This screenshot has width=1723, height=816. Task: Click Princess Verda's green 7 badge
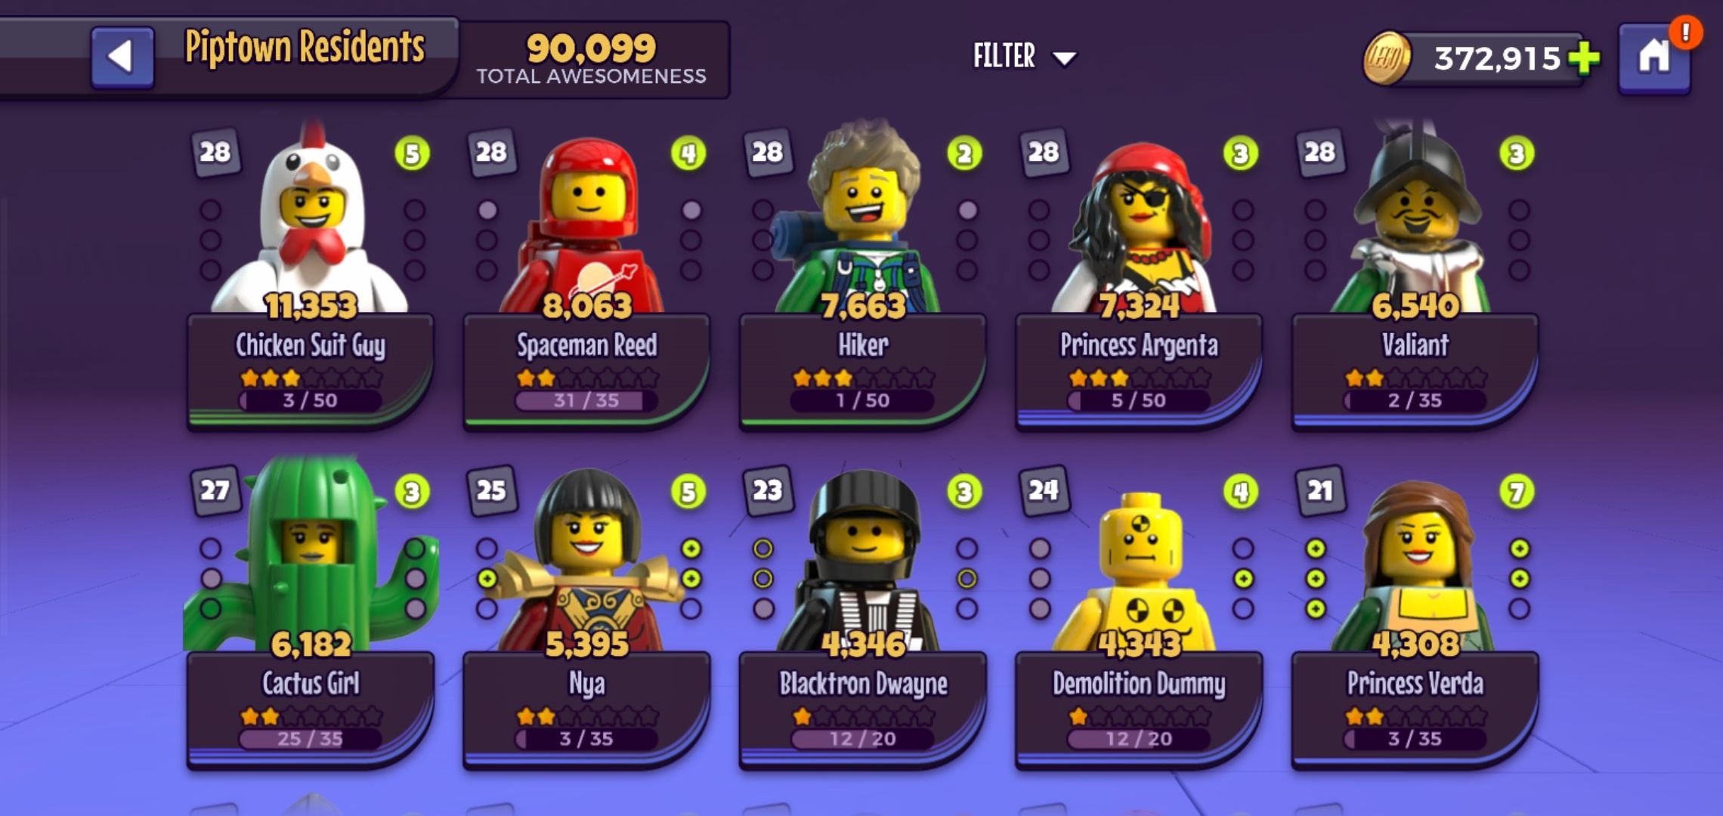tap(1516, 492)
